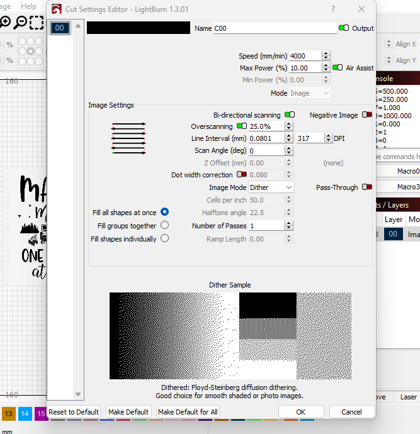Select layer 00 in the editor layer list
Screen dimensions: 420x434
point(60,28)
